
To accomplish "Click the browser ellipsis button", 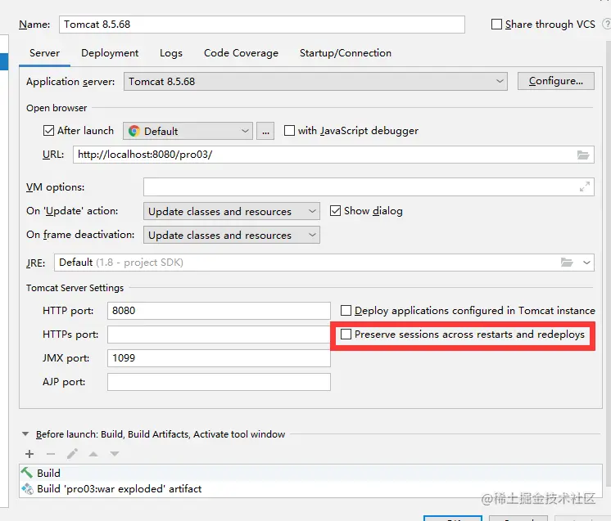I will (x=265, y=131).
